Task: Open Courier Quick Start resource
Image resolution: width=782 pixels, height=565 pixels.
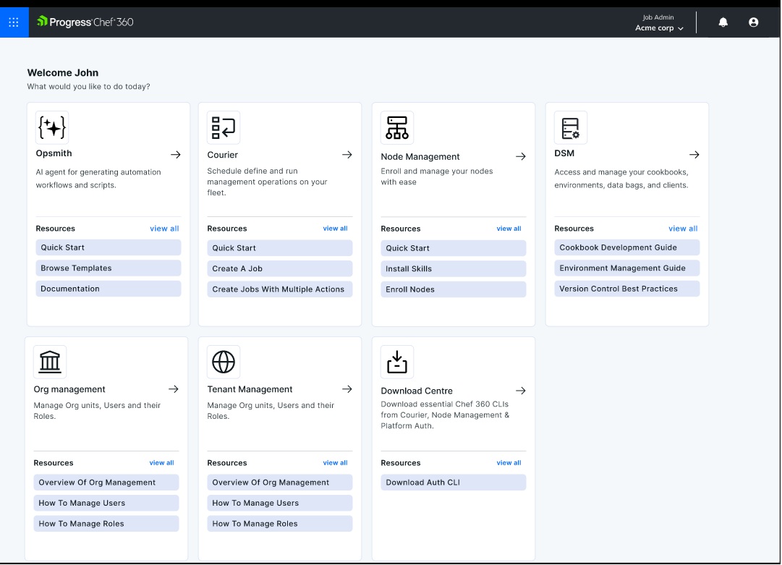Action: [280, 248]
